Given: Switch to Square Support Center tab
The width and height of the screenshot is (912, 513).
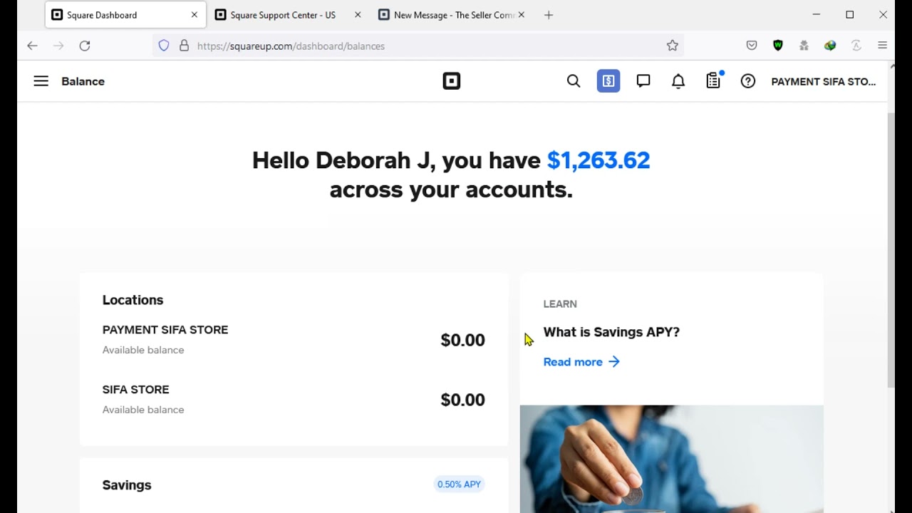Looking at the screenshot, I should coord(288,15).
